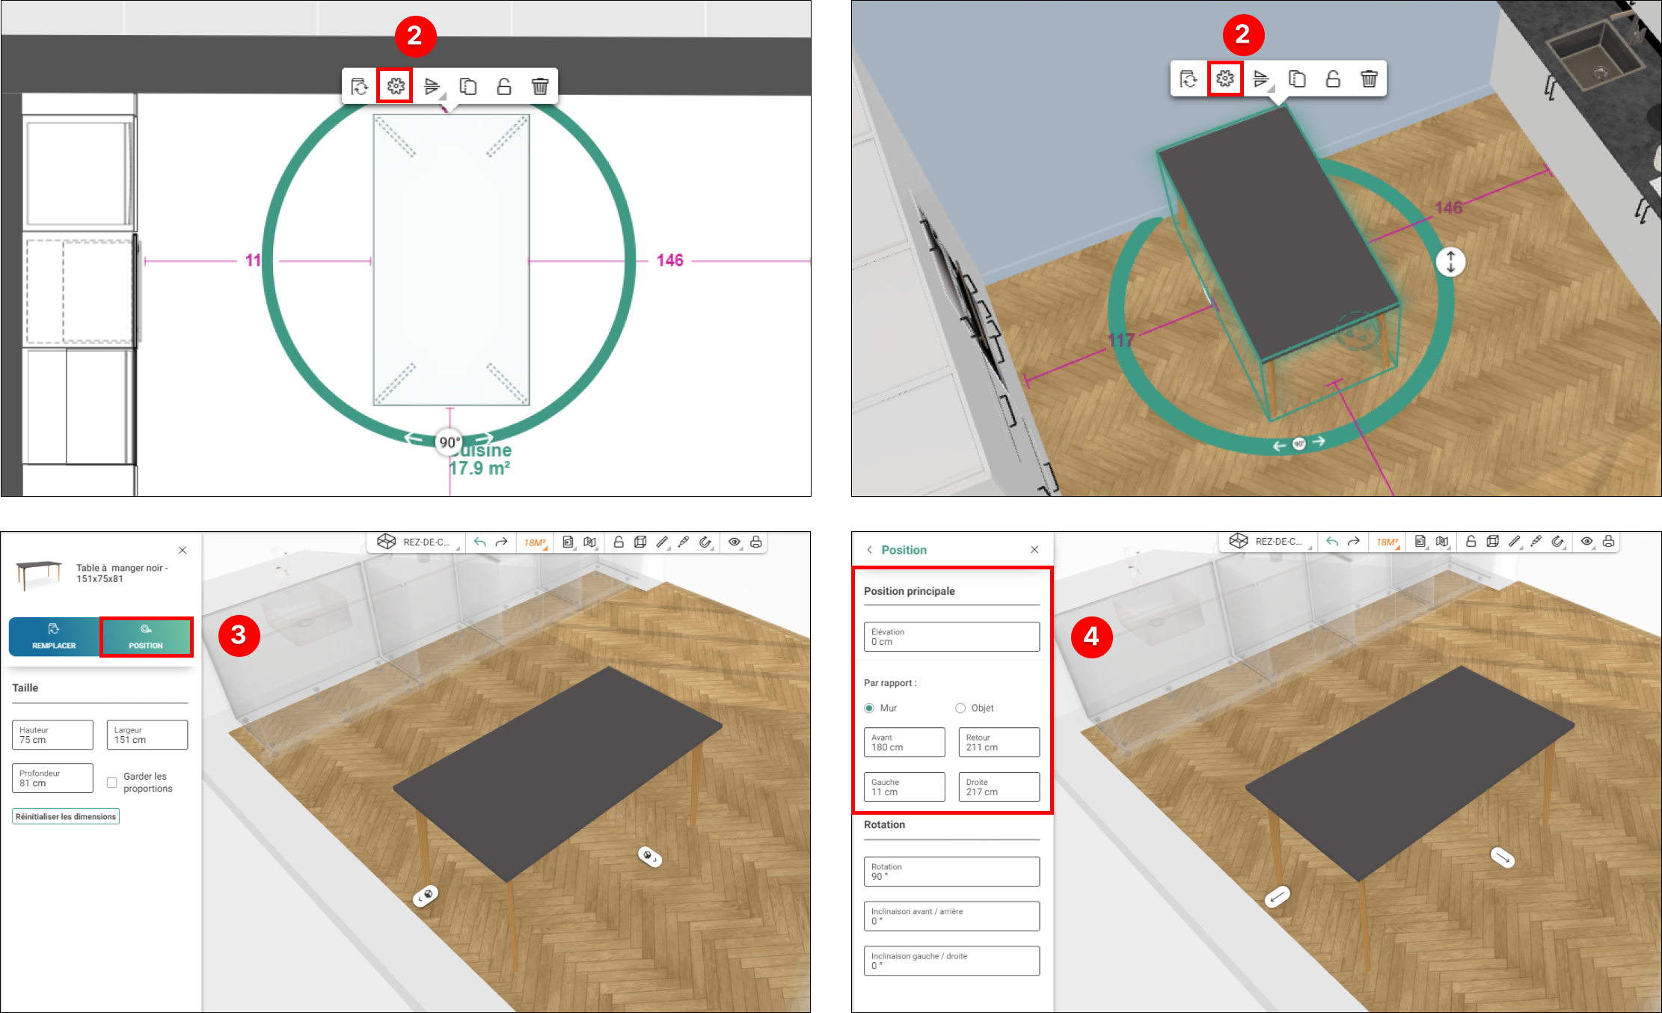Image resolution: width=1662 pixels, height=1013 pixels.
Task: Go back using Position panel chevron
Action: pyautogui.click(x=869, y=550)
